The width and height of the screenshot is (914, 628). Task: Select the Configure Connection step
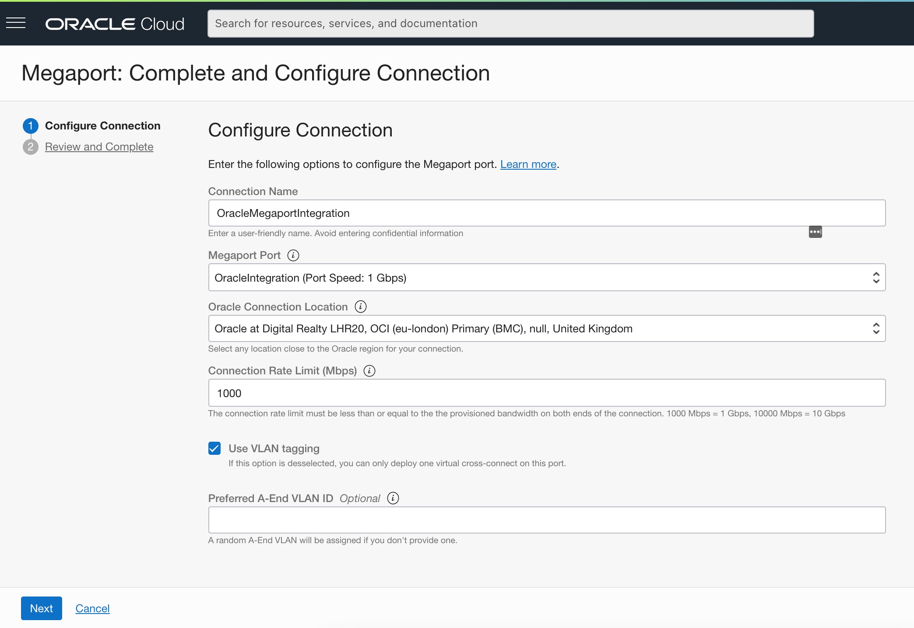click(102, 126)
